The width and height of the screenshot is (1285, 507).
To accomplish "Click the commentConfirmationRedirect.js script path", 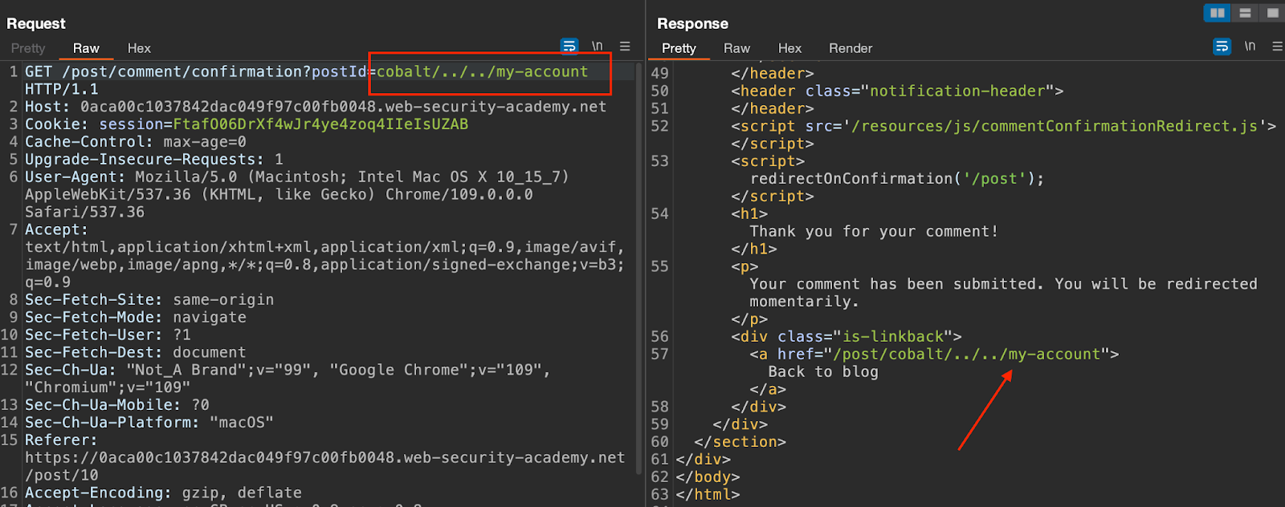I will [1055, 126].
